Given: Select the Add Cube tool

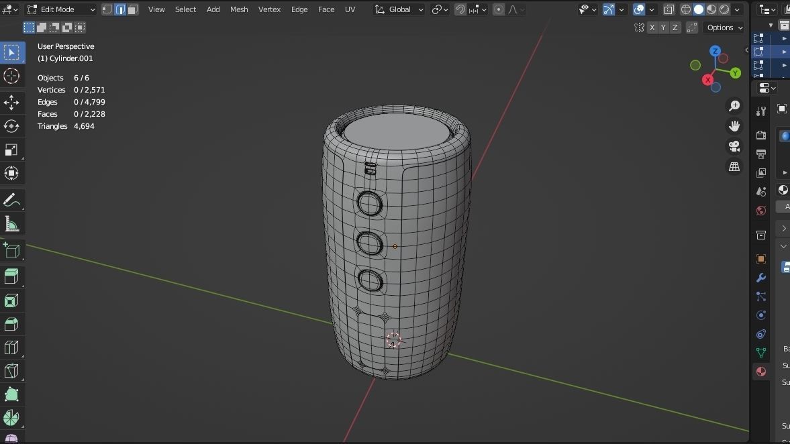Looking at the screenshot, I should click(x=11, y=250).
